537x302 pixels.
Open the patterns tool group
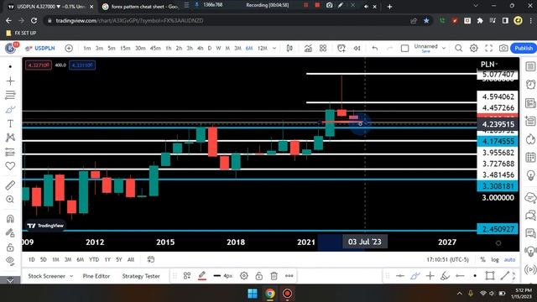pos(10,138)
